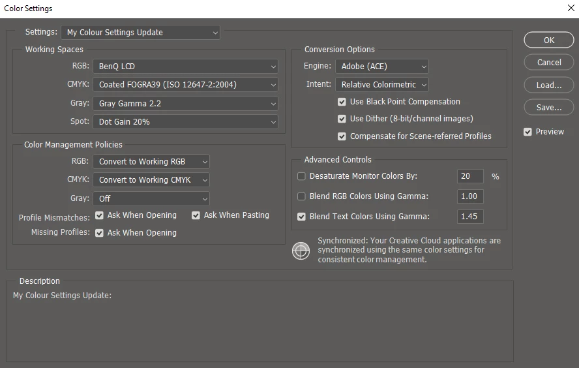Uncheck the Preview checkbox
Image resolution: width=579 pixels, height=368 pixels.
pyautogui.click(x=527, y=132)
